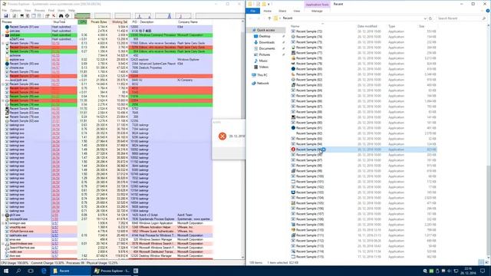The width and height of the screenshot is (491, 276).
Task: Open Videos in the navigation pane
Action: coord(264,67)
